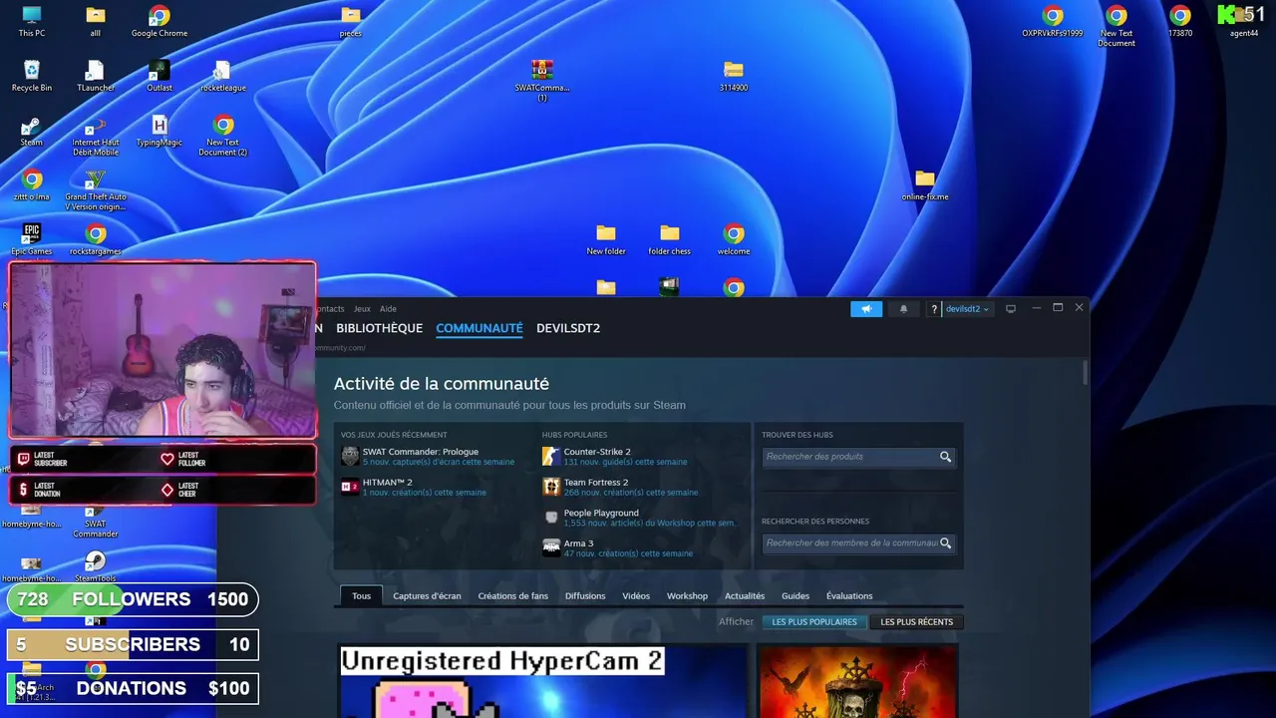Select the Créations de fans tab
This screenshot has height=718, width=1276.
513,596
